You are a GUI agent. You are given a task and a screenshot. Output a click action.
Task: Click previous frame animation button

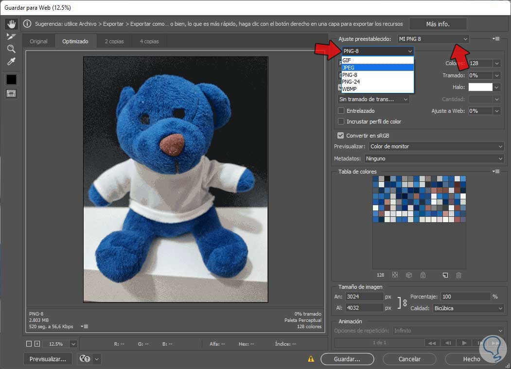[448, 343]
